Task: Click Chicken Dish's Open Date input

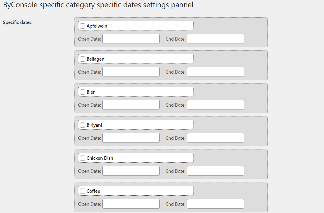Action: pyautogui.click(x=131, y=171)
